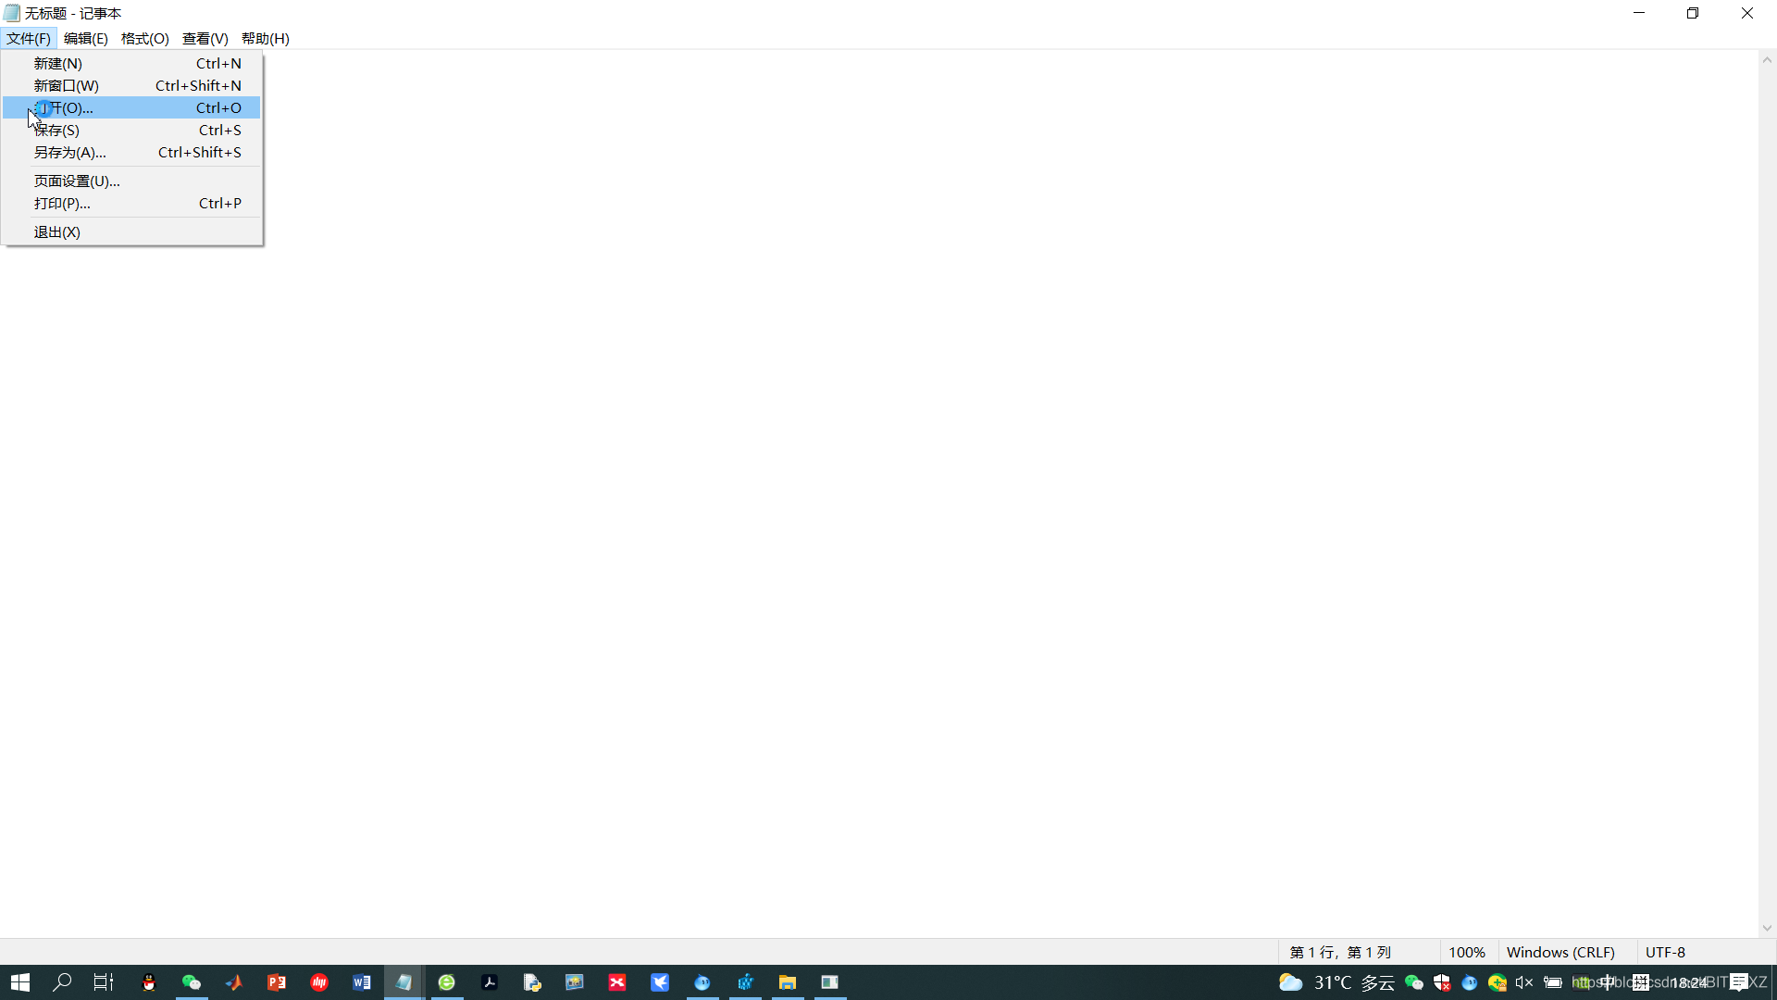
Task: Open Word from the taskbar
Action: [362, 982]
